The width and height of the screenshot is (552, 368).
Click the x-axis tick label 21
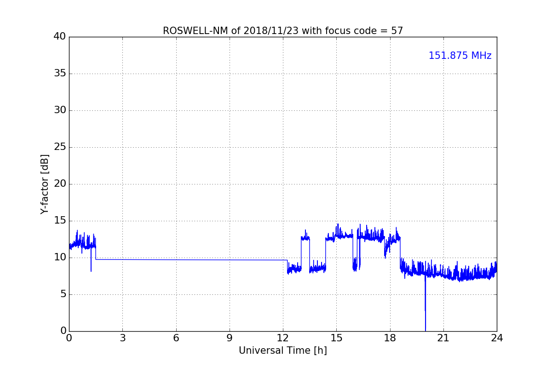click(443, 338)
